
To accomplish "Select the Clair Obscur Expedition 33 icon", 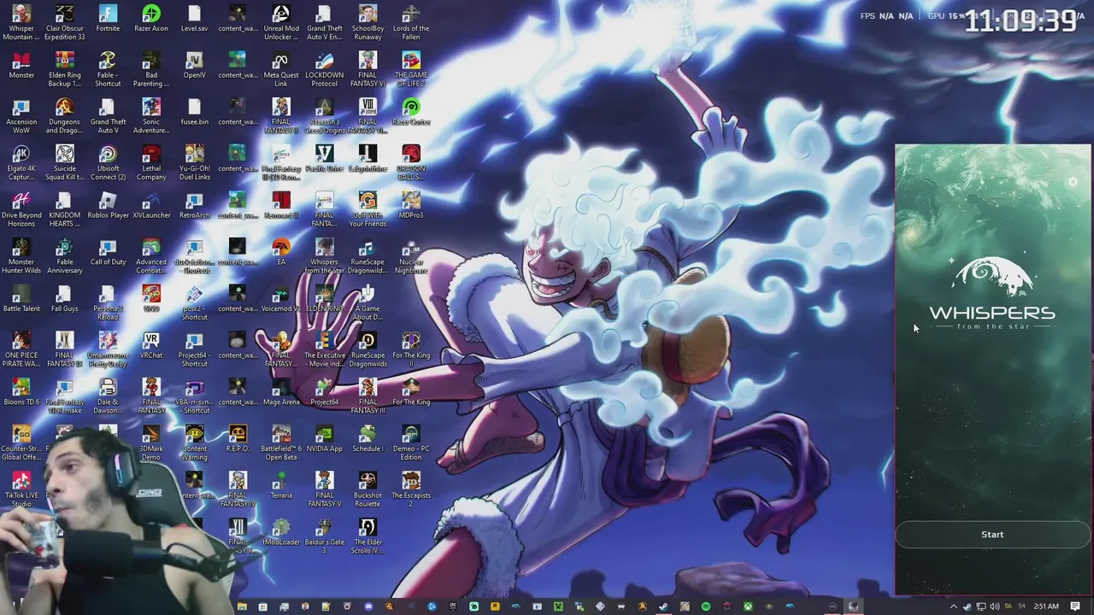I will coord(65,22).
